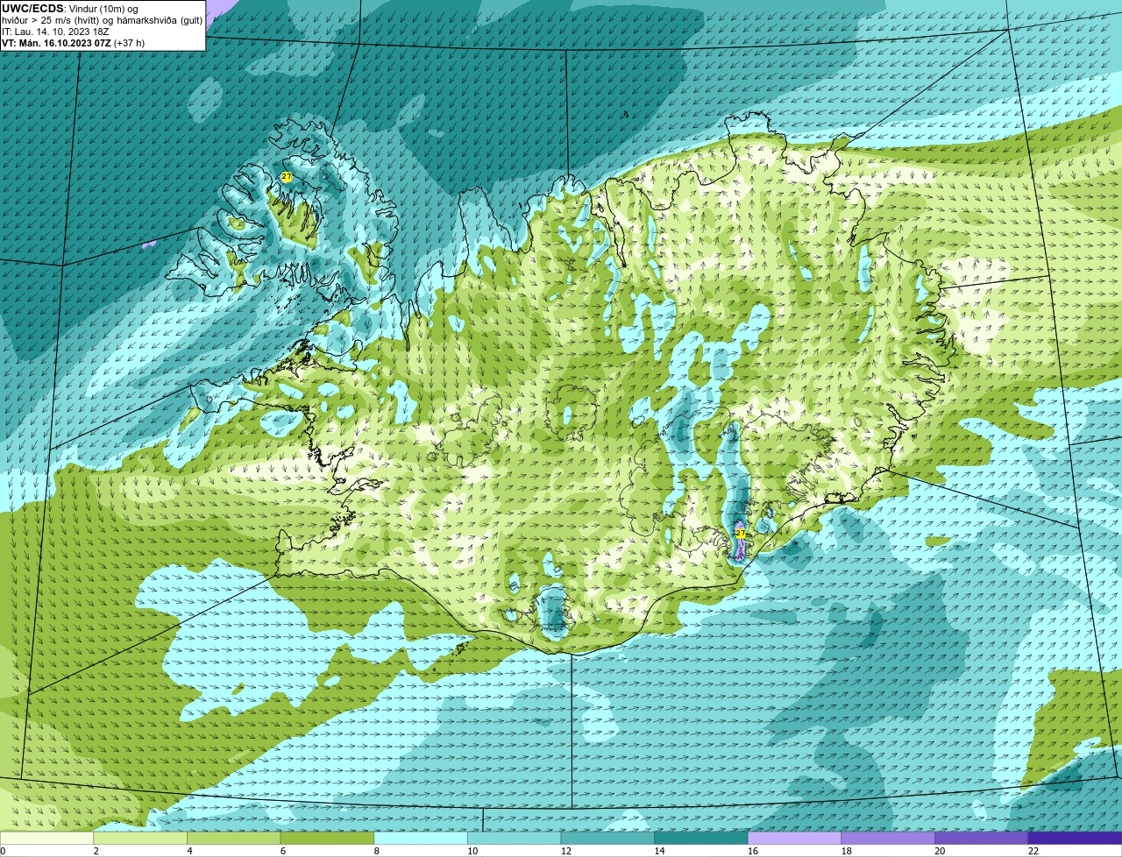Click the '2' label on the wind scale
This screenshot has height=857, width=1122.
[x=96, y=851]
